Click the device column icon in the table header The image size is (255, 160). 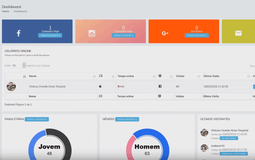click(x=101, y=76)
